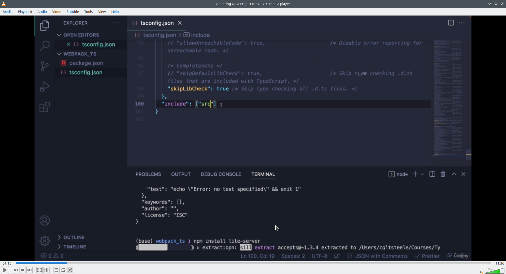Split the terminal pane
Screen dimensions: 506x274
(432, 174)
